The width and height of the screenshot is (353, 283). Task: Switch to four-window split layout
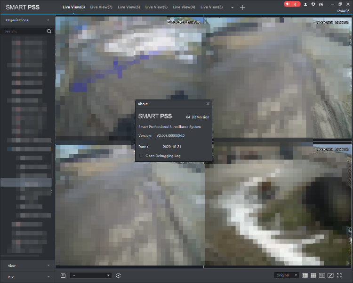click(305, 275)
